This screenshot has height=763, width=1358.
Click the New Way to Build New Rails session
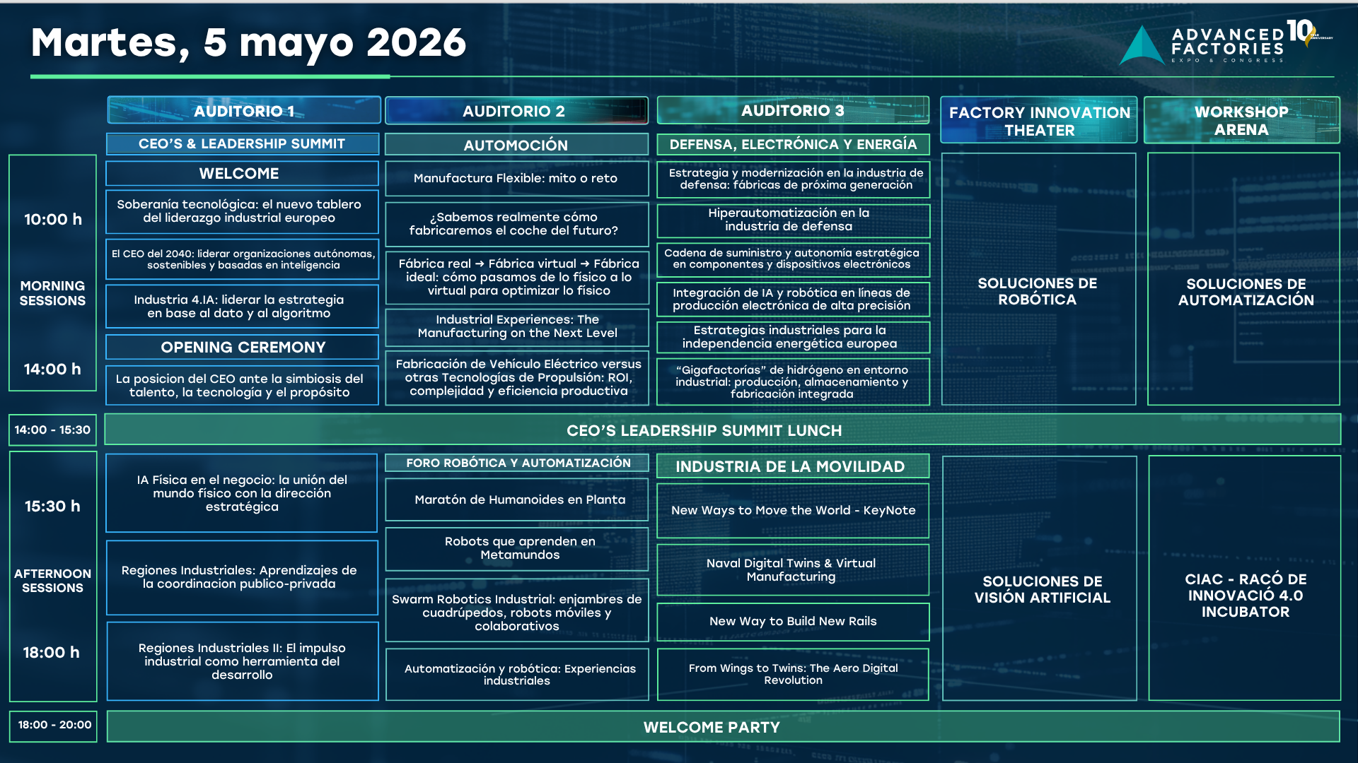pos(793,621)
